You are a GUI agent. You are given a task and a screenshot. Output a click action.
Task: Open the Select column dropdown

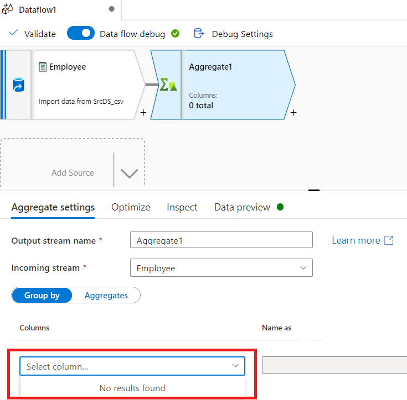click(132, 366)
